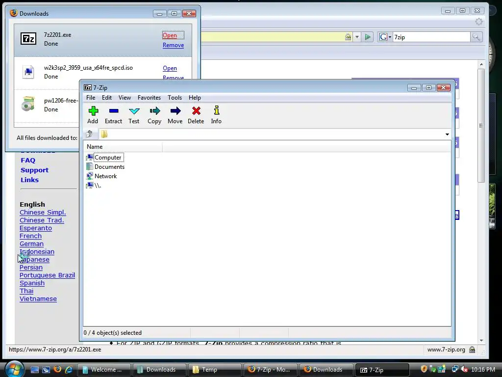
Task: Click the German language link
Action: (x=31, y=243)
